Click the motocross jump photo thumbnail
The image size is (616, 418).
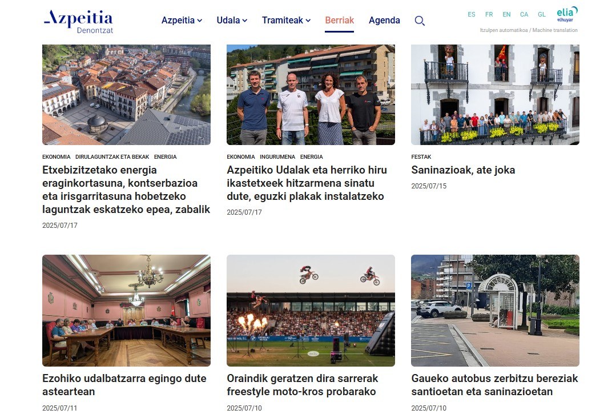coord(311,310)
